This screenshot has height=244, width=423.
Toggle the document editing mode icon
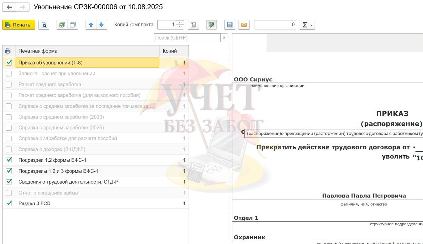click(x=211, y=25)
